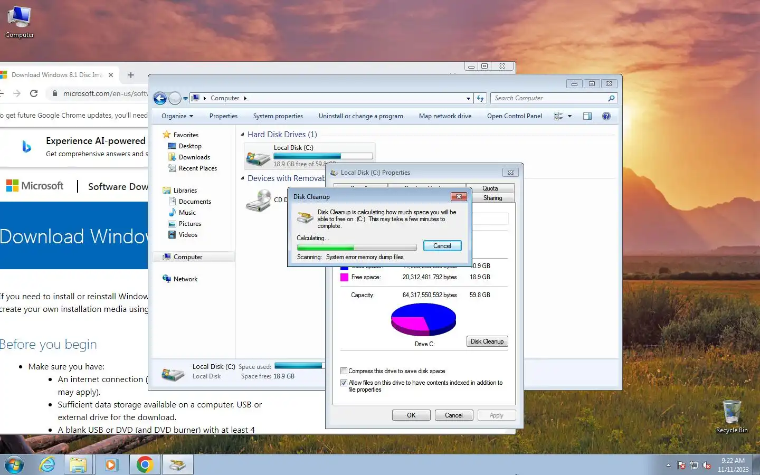Viewport: 760px width, 475px height.
Task: Collapse Hard Disk Drives group
Action: click(243, 135)
